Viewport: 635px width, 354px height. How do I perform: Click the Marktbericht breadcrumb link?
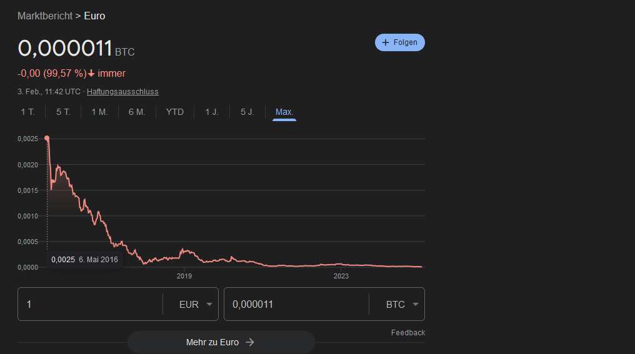coord(45,16)
